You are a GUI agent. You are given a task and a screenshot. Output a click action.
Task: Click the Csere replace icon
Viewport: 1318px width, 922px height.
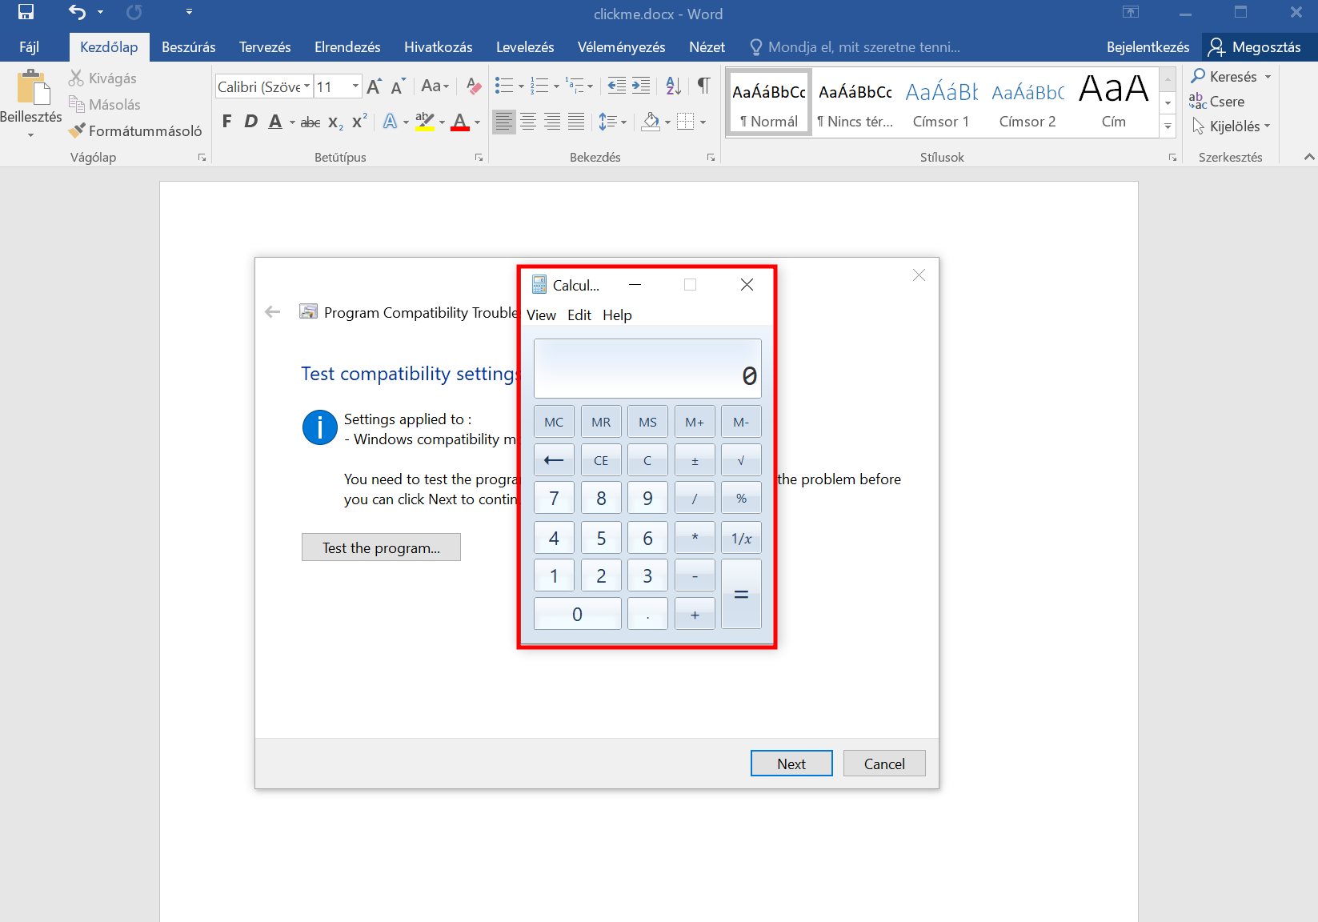coord(1197,102)
